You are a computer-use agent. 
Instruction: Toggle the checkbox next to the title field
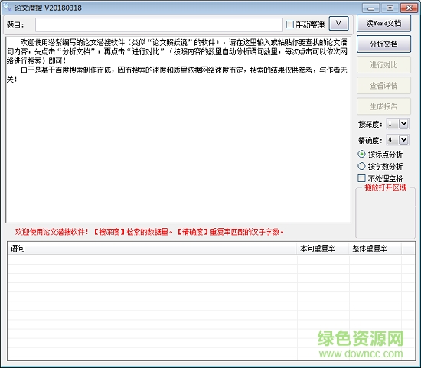(x=289, y=24)
